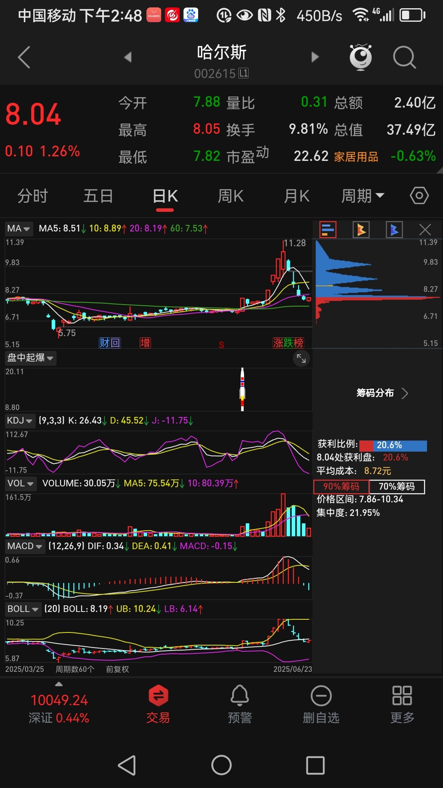
Task: Tap 价格区间 7.86-10.34 text
Action: pyautogui.click(x=360, y=499)
